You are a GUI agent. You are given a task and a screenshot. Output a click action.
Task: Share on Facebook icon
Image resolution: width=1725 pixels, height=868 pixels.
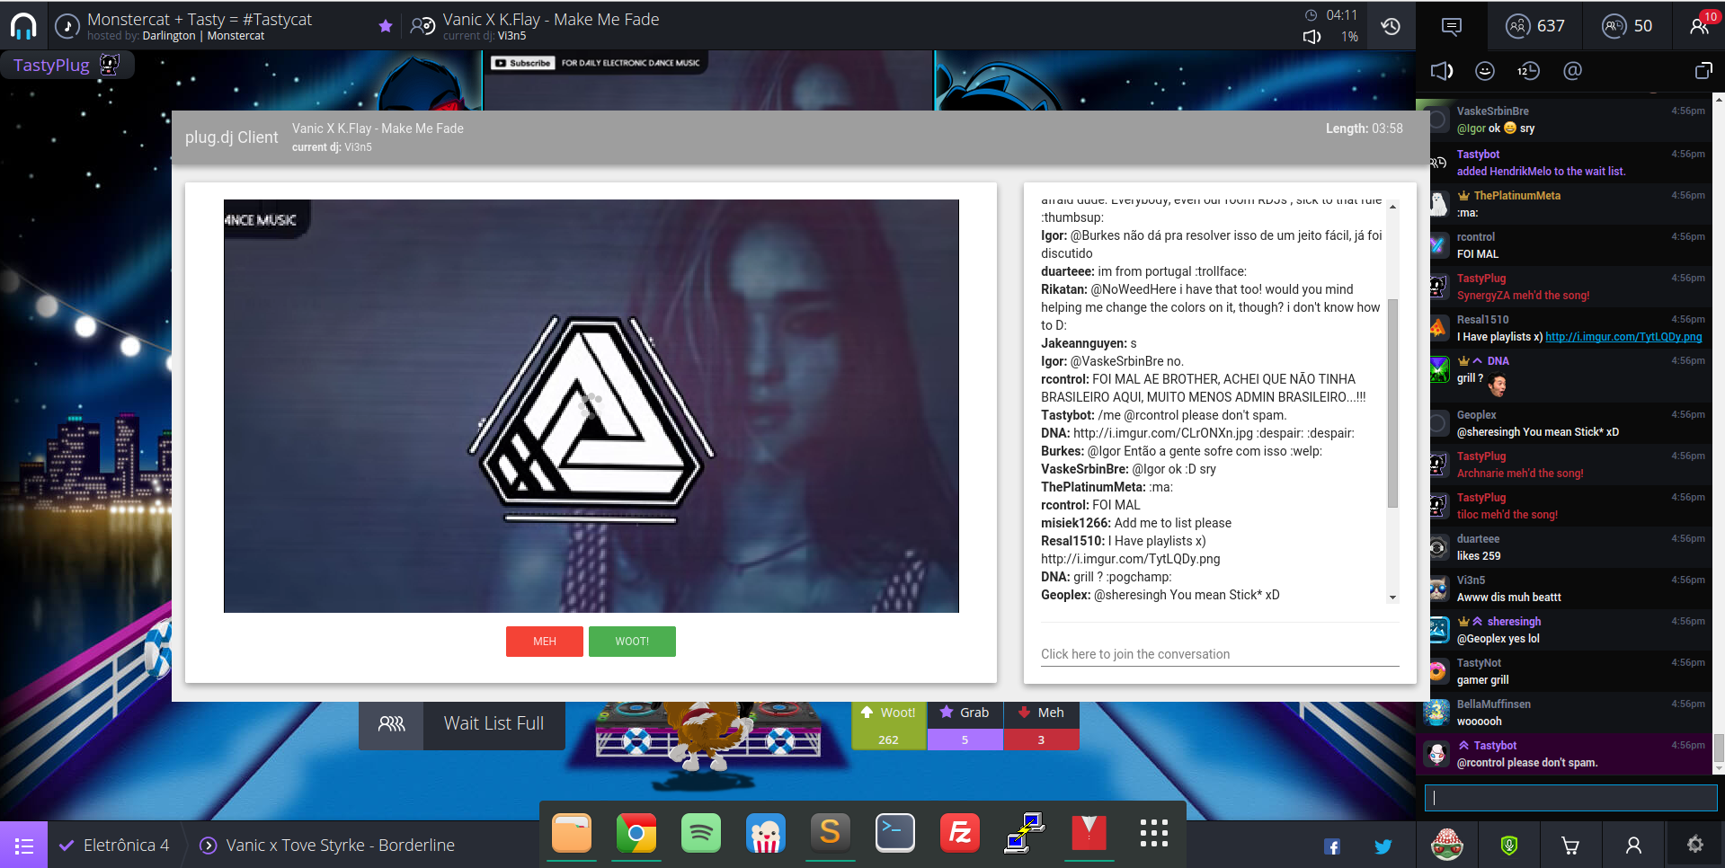(1332, 846)
